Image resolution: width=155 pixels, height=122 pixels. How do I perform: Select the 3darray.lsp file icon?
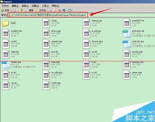coord(86,23)
